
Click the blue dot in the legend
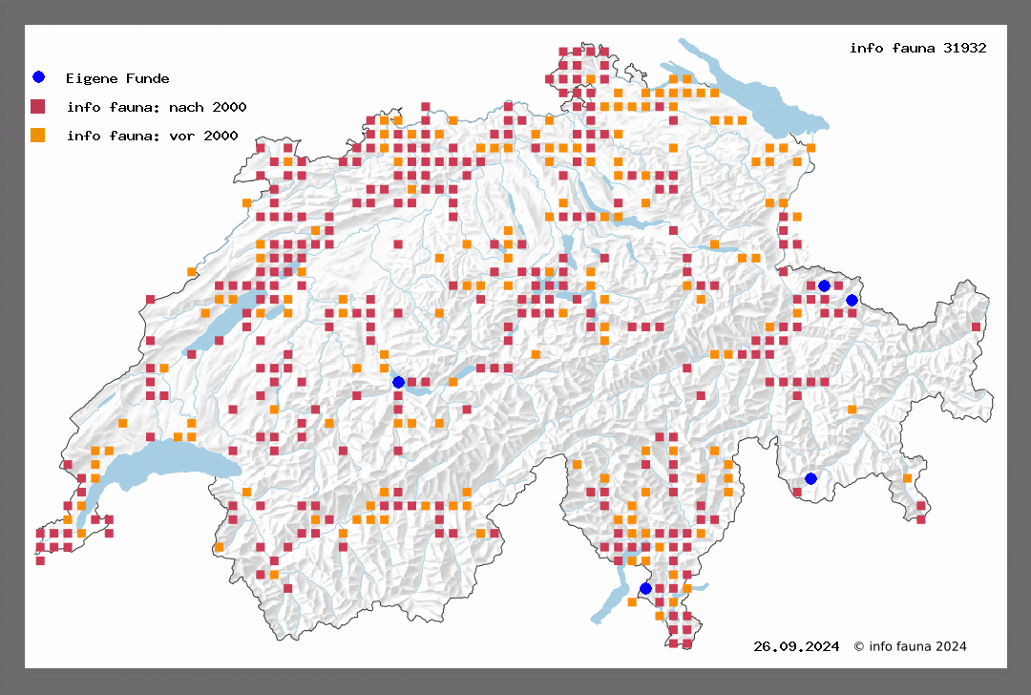38,77
